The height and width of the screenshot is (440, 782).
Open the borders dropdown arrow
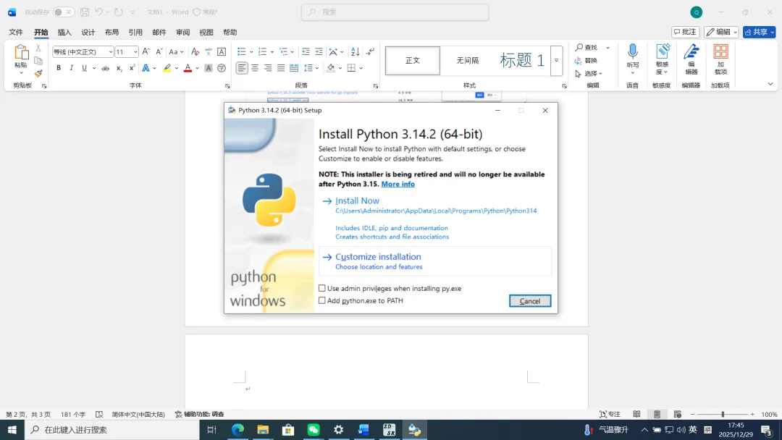tap(361, 68)
